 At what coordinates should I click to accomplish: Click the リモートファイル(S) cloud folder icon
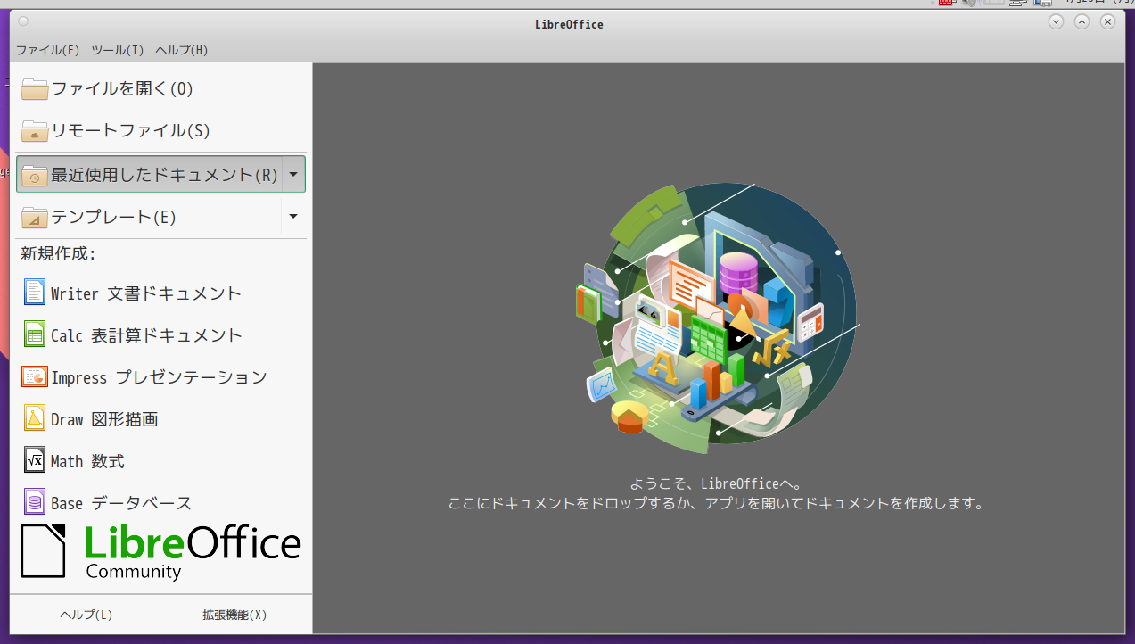click(x=35, y=130)
